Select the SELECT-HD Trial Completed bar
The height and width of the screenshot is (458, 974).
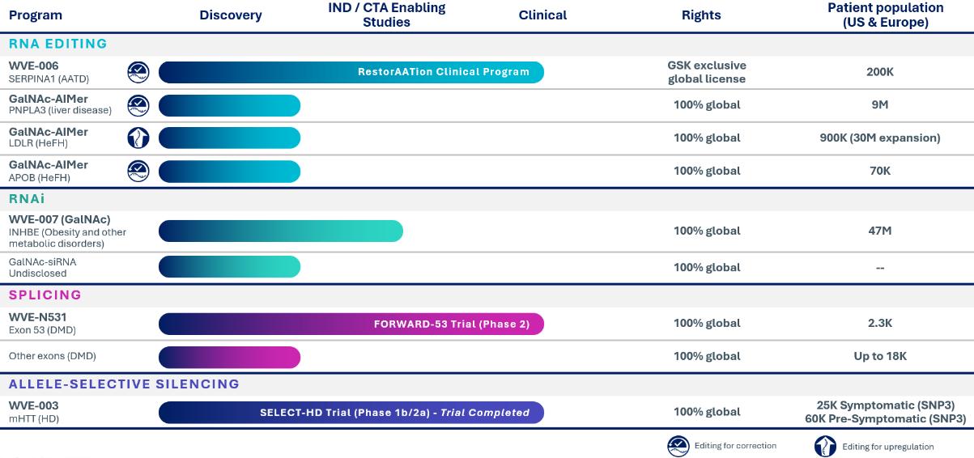click(351, 413)
